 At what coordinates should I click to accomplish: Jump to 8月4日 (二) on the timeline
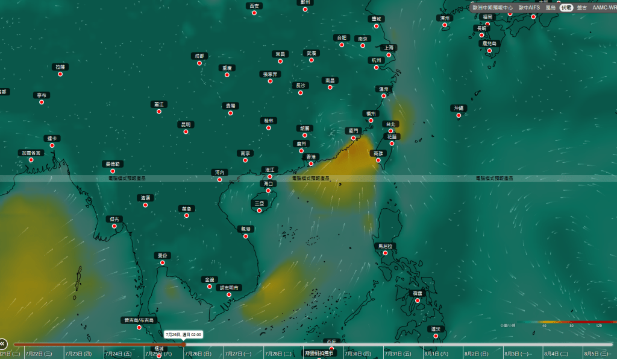pyautogui.click(x=556, y=354)
